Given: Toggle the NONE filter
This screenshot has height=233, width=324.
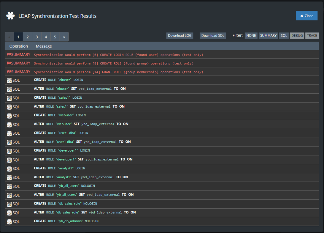Looking at the screenshot, I should (x=251, y=36).
